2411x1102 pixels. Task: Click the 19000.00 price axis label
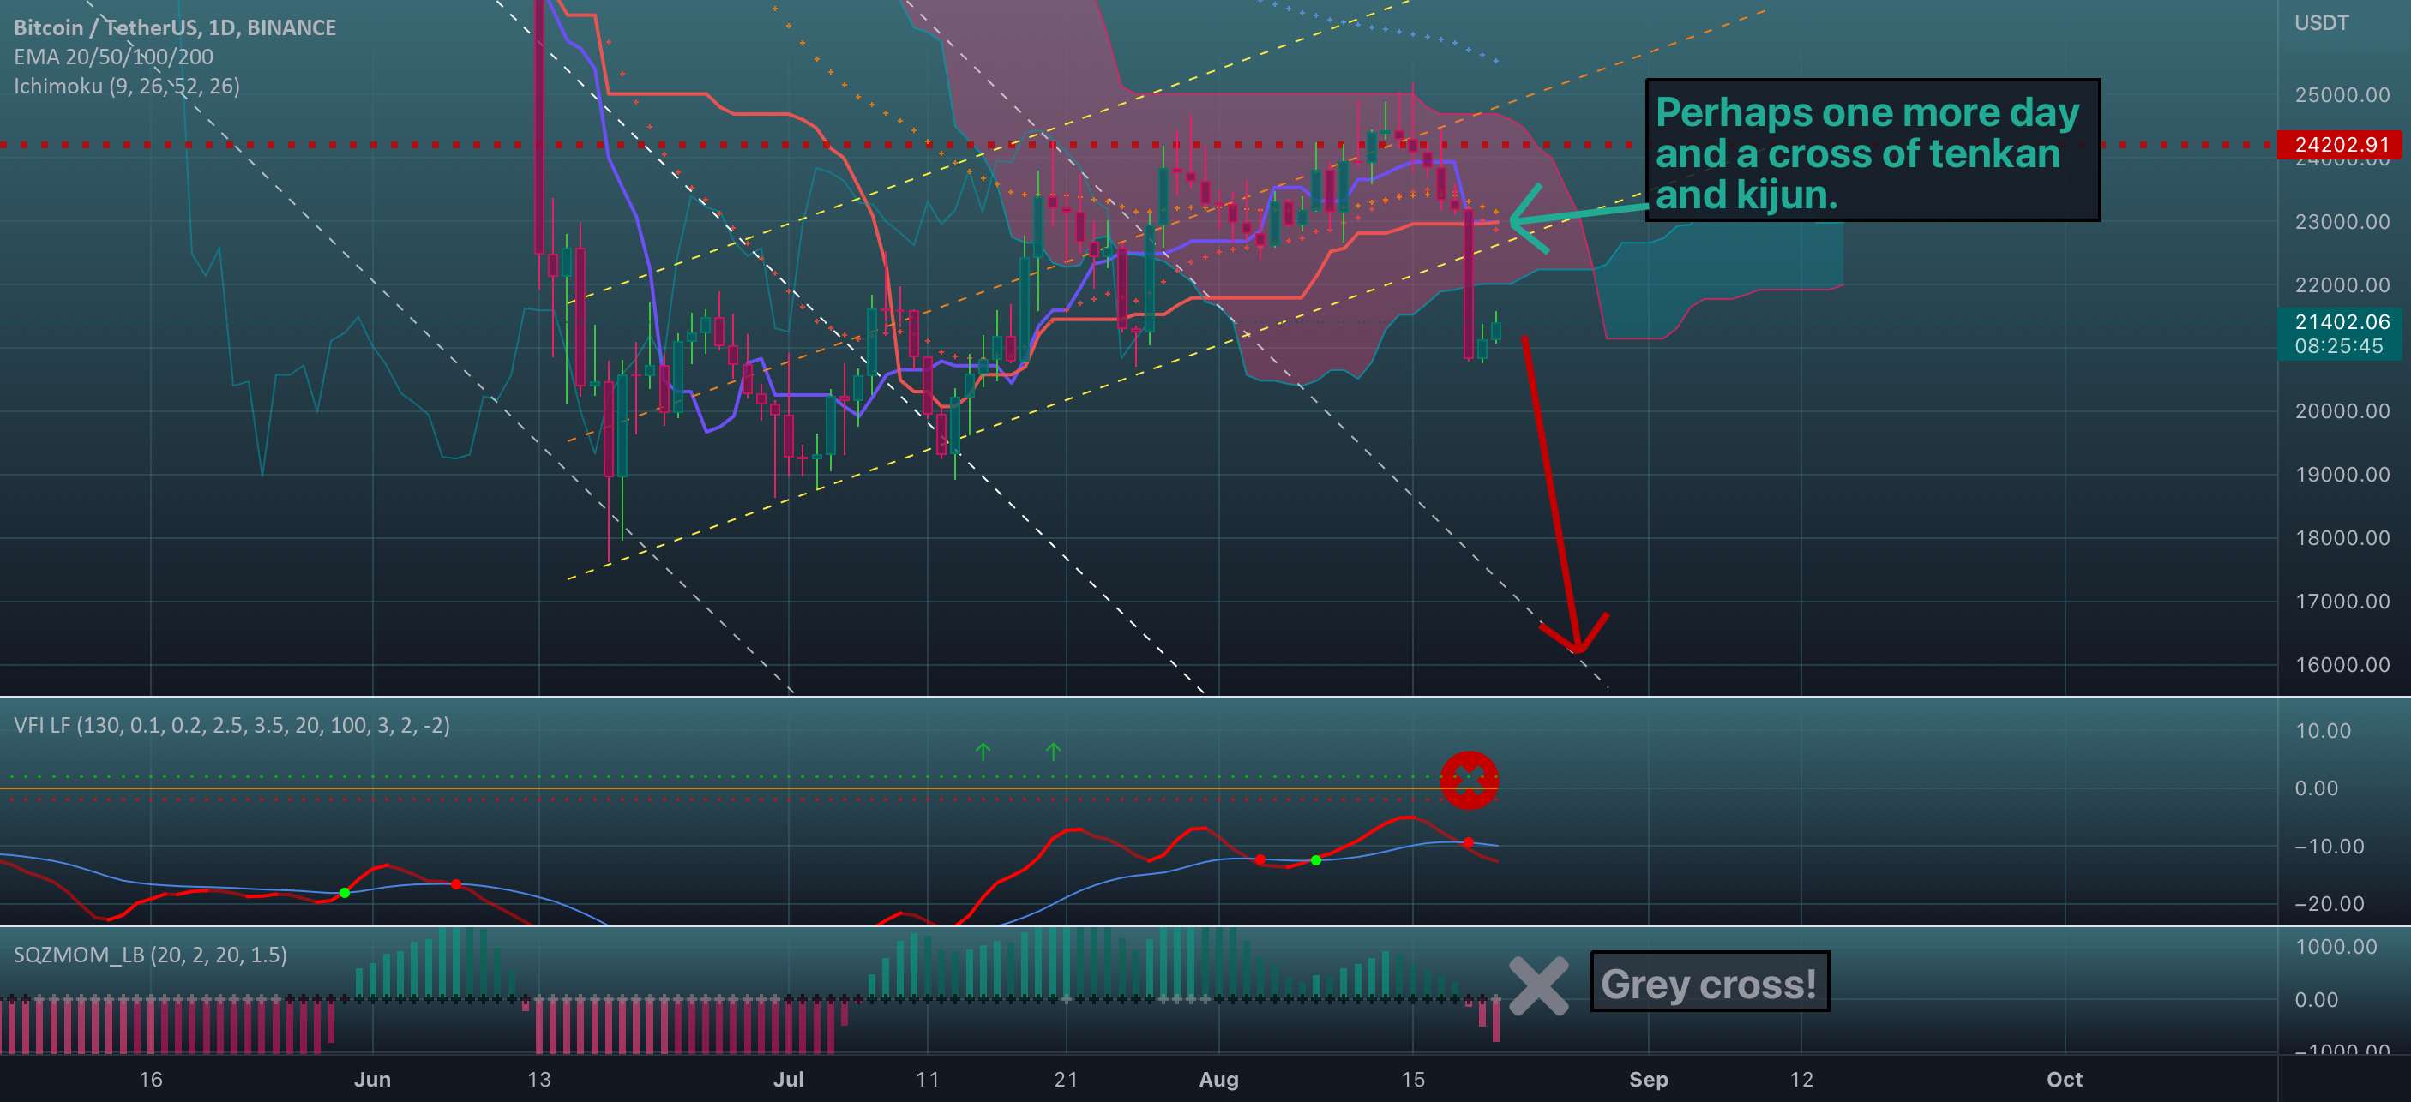2342,474
